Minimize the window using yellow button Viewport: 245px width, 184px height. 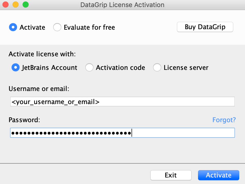pos(16,5)
